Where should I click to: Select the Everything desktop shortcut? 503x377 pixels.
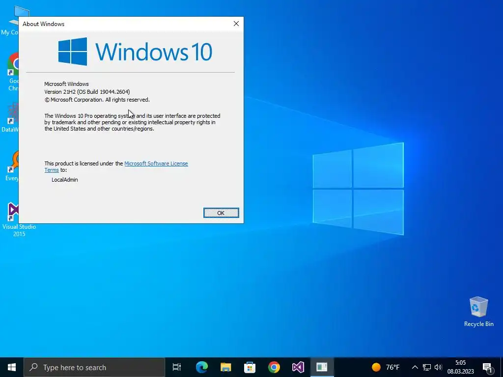12,166
